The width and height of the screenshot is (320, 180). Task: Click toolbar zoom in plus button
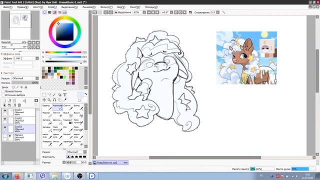(153, 12)
